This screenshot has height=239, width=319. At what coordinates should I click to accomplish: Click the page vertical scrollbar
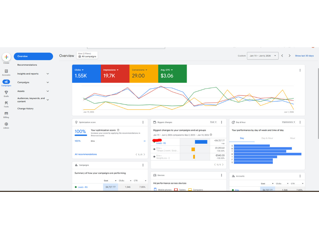[x=318, y=104]
